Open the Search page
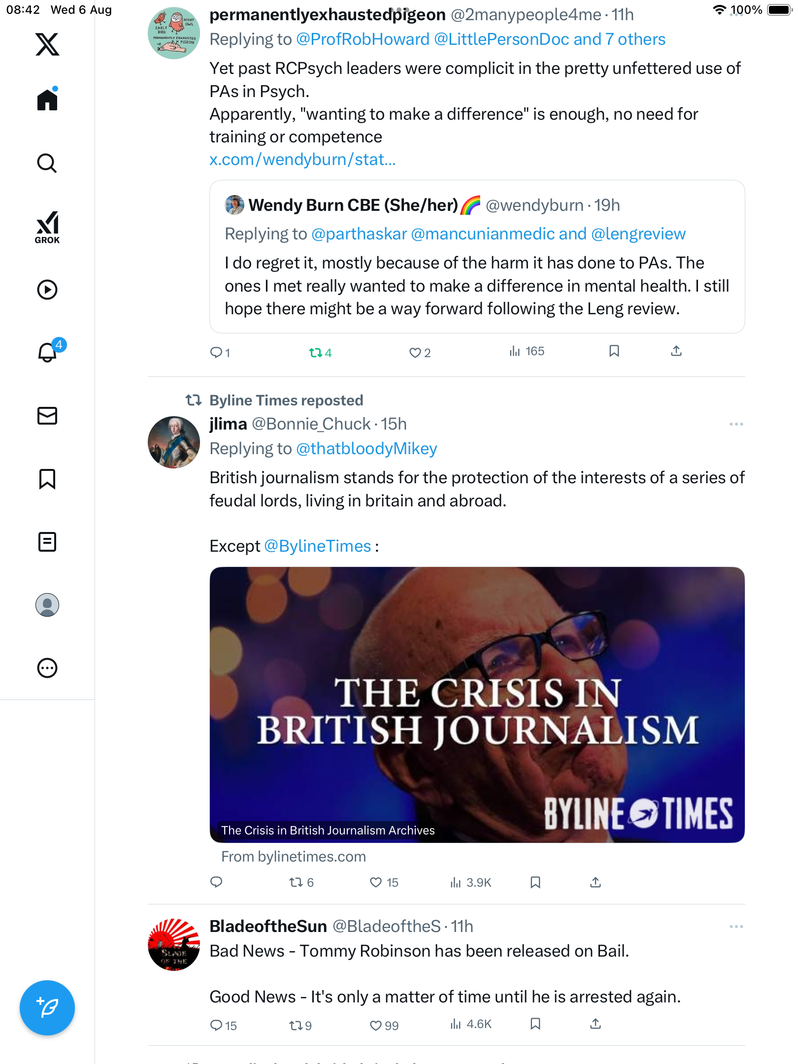Screen dimensions: 798x1064 tap(47, 164)
